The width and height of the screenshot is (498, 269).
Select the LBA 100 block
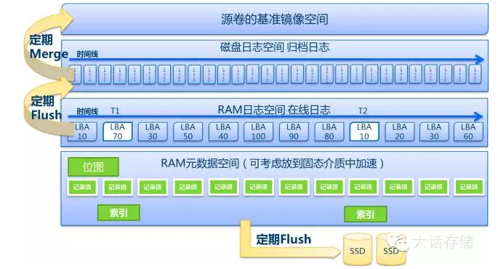click(258, 132)
